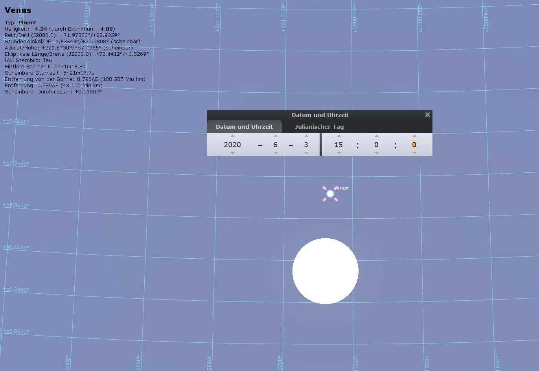The height and width of the screenshot is (371, 539).
Task: Increase the month with up arrow
Action: [x=276, y=136]
